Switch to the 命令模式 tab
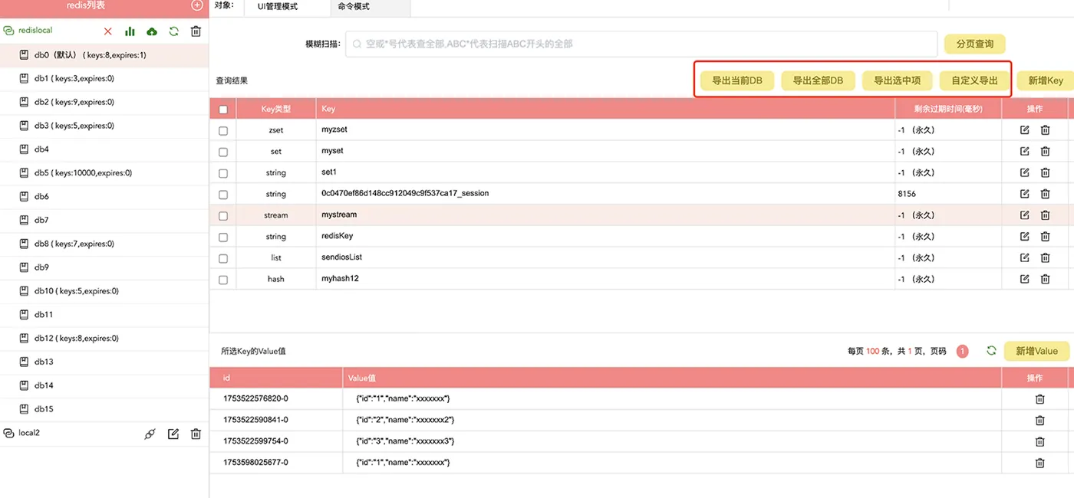Screen dimensions: 1074x498 pyautogui.click(x=354, y=6)
